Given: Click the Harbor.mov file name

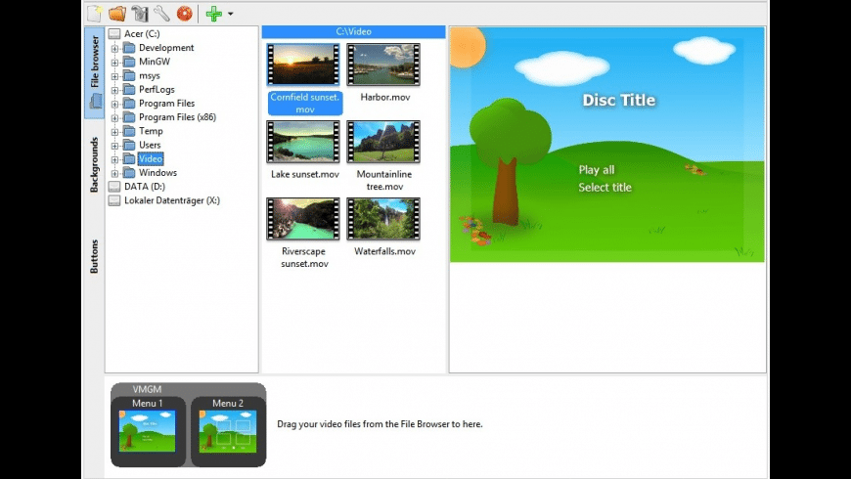Looking at the screenshot, I should point(384,97).
